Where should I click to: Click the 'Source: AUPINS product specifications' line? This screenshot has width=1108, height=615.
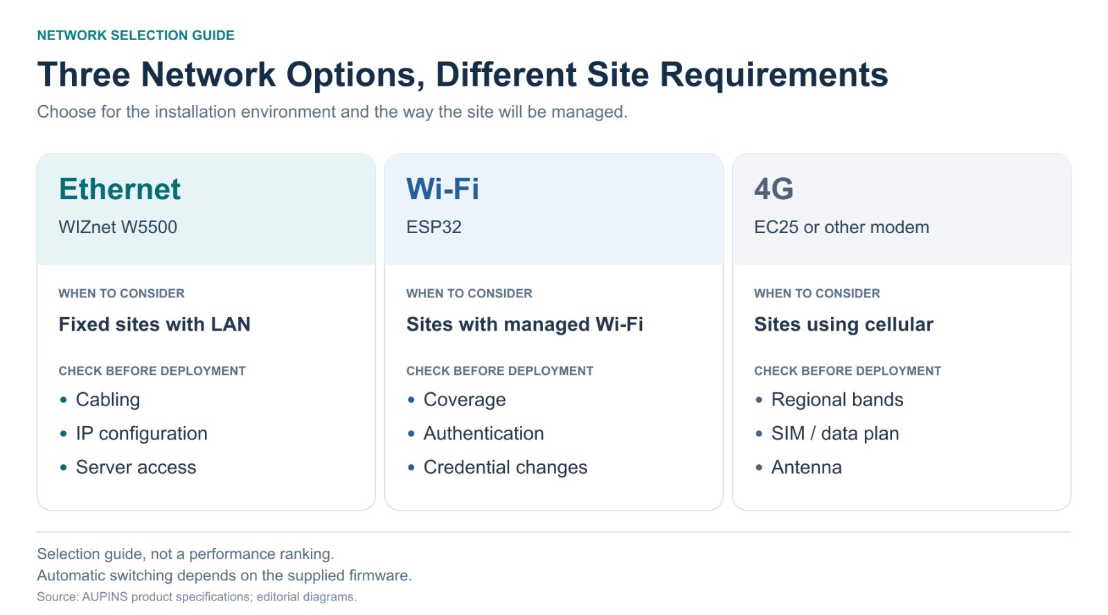pyautogui.click(x=197, y=597)
